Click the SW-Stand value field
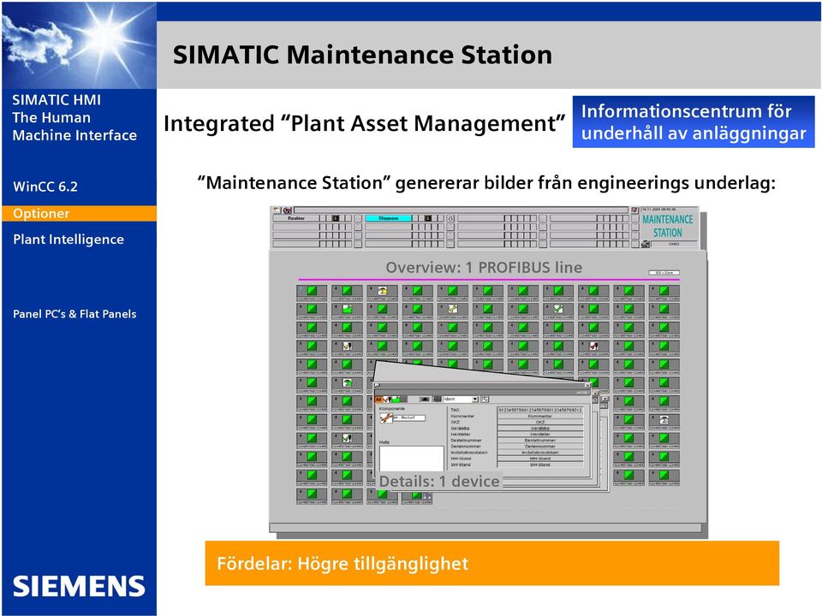The height and width of the screenshot is (616, 822). click(x=540, y=465)
